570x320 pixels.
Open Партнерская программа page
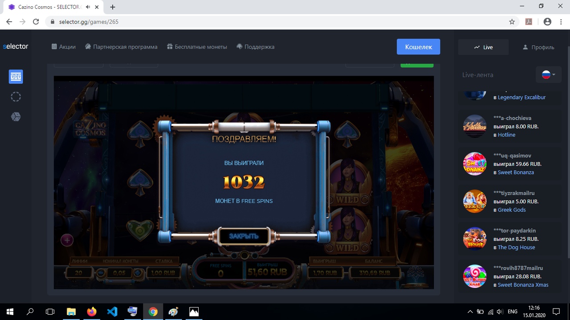[121, 47]
